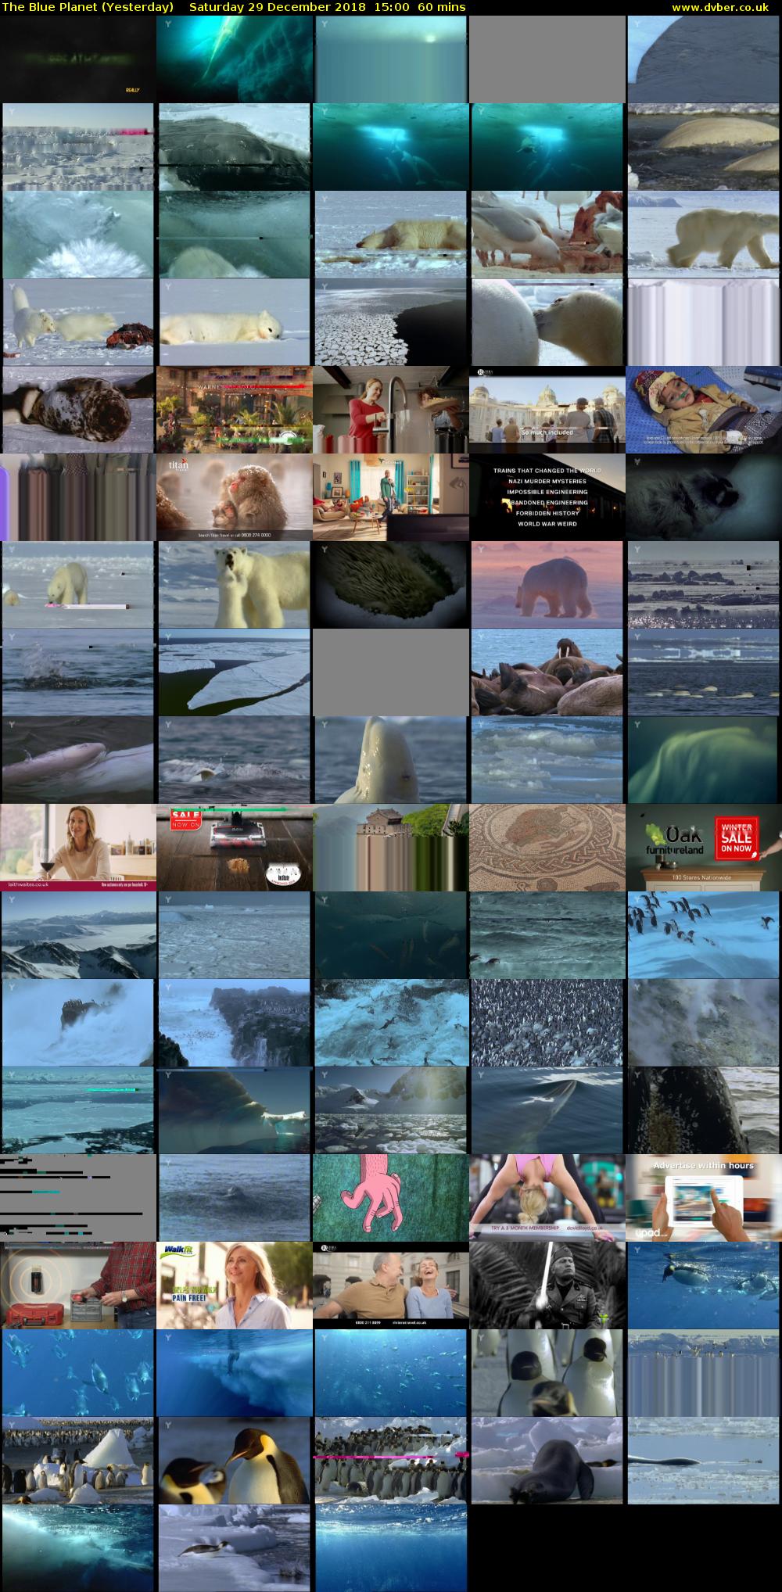Open the beluga whale head surfacing thumbnail
Screen dimensions: 782x1592
[391, 761]
